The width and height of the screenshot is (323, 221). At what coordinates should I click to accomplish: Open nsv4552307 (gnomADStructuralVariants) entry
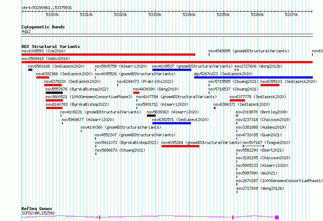point(135,135)
